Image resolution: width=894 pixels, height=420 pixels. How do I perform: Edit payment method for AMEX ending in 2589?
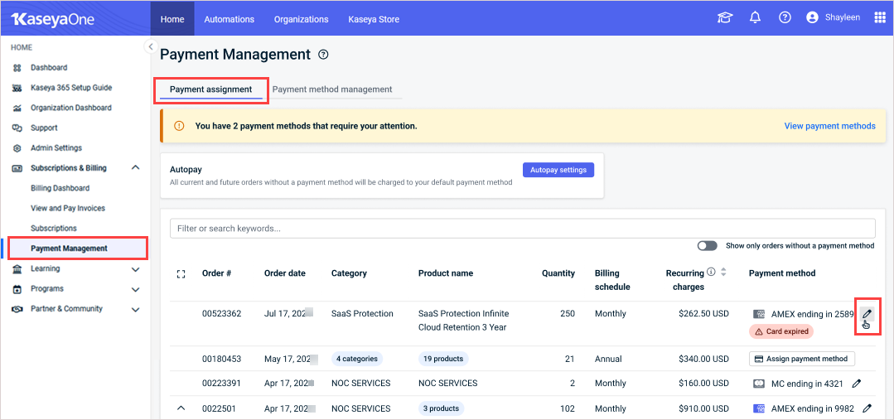(x=867, y=314)
